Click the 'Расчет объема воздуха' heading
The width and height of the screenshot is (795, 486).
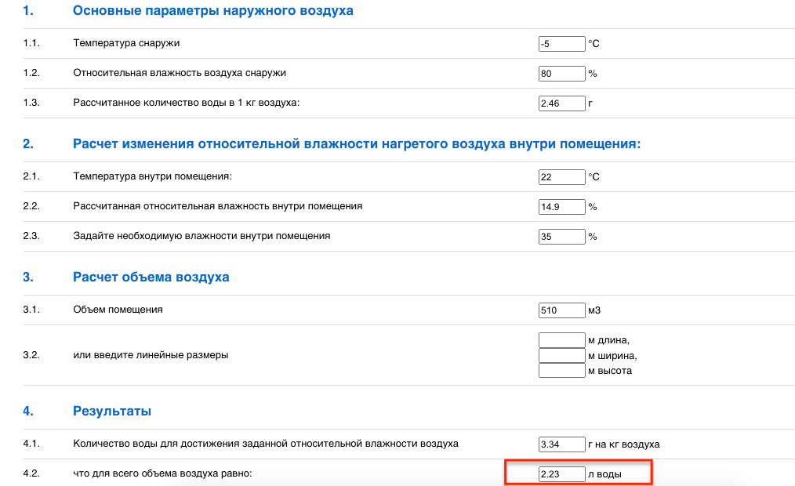pos(151,277)
